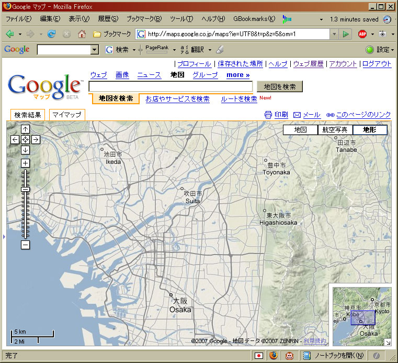Go to the home page icon
The width and height of the screenshot is (398, 363).
[82, 34]
